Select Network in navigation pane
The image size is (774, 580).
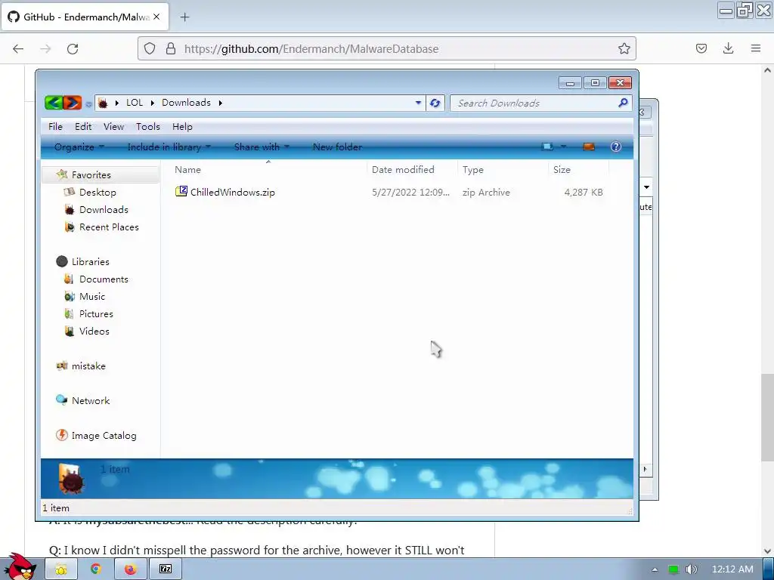tap(91, 401)
